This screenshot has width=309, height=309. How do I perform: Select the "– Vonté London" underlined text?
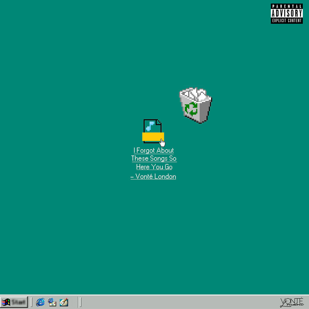pyautogui.click(x=153, y=176)
